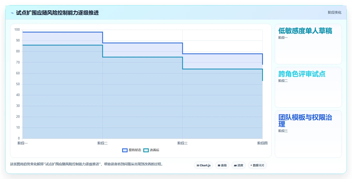The height and width of the screenshot is (179, 352).
Task: Click the 进度 chip
Action: pos(239,165)
